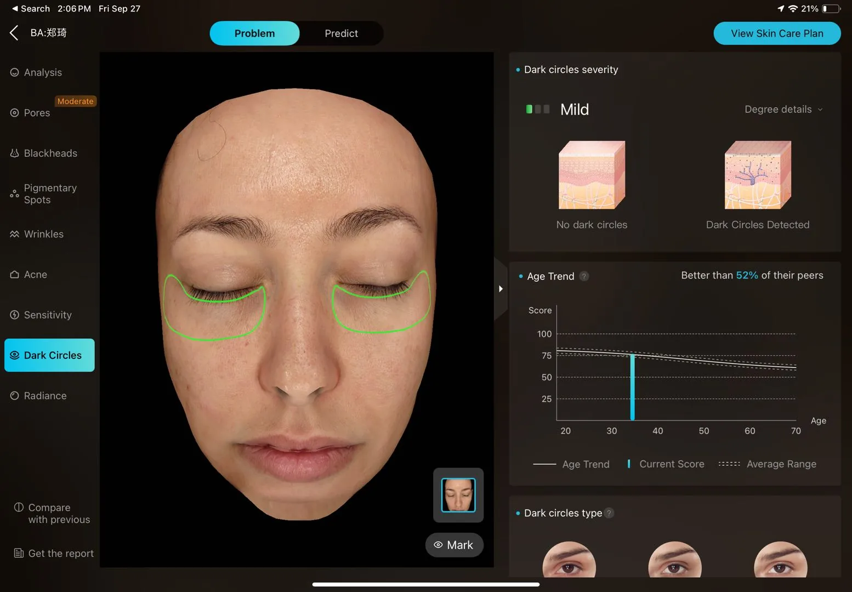Click the face photo thumbnail

(458, 495)
